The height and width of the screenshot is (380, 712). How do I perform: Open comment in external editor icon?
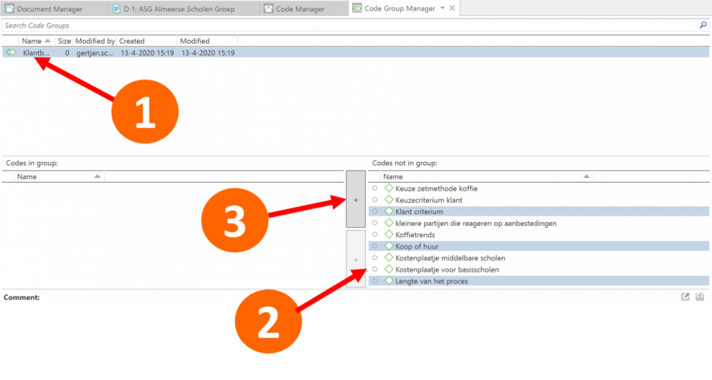tap(685, 297)
